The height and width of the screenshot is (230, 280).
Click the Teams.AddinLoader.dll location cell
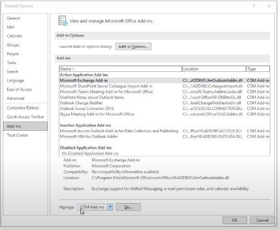212,92
